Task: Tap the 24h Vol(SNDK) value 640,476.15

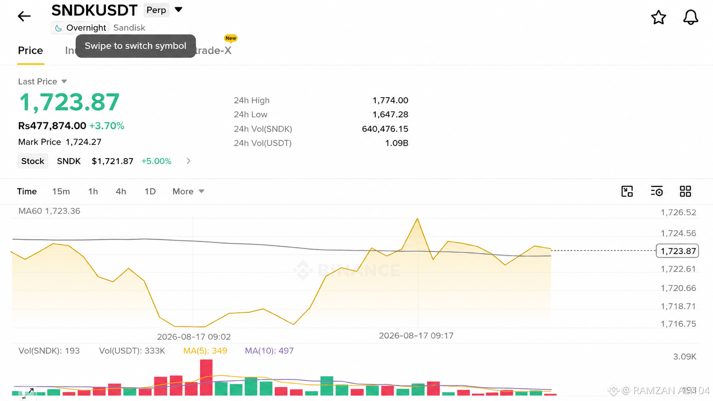Action: click(385, 129)
